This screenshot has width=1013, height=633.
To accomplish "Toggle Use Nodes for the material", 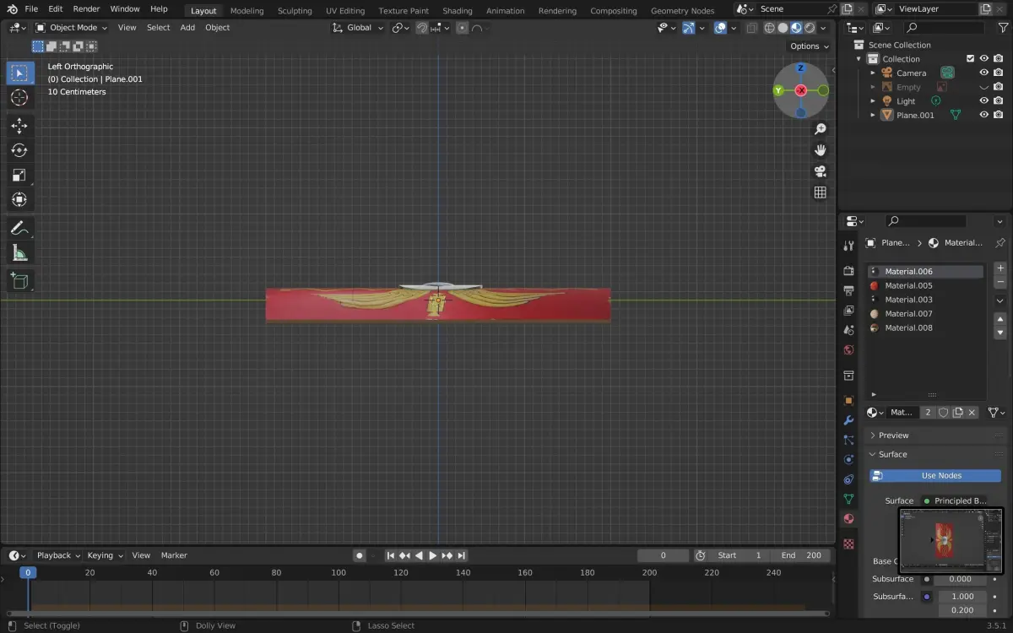I will click(x=935, y=476).
